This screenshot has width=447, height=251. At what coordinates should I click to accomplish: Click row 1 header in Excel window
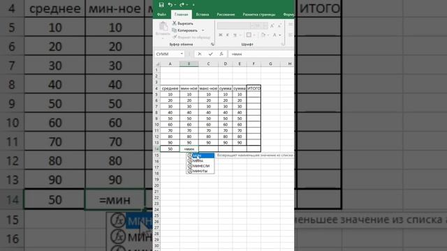[156, 70]
